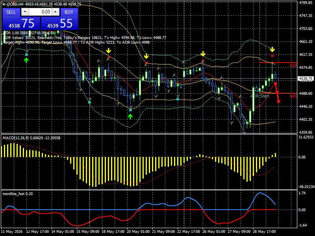The height and width of the screenshot is (236, 315).
Task: Click the upper red ADR line label
Action: click(x=293, y=65)
